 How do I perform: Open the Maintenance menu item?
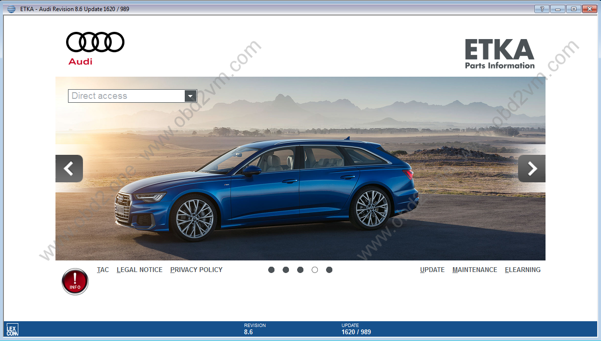click(x=475, y=270)
